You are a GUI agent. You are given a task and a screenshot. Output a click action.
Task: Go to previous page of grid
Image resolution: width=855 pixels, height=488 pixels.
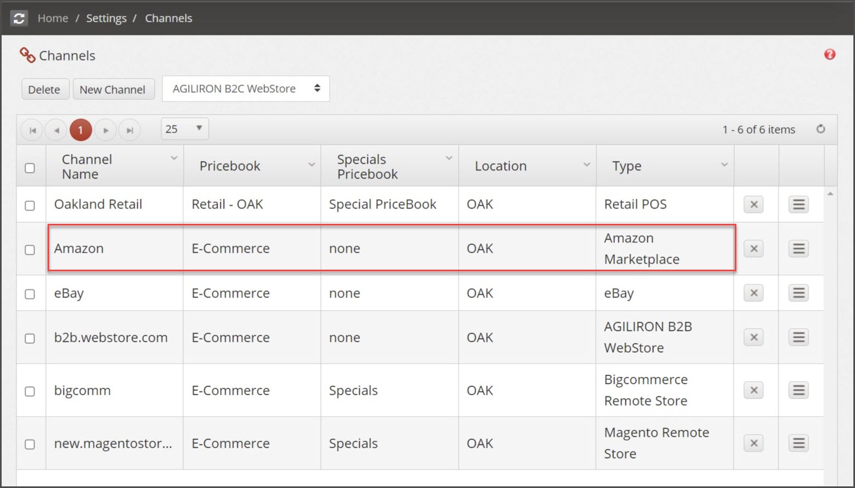(x=56, y=130)
